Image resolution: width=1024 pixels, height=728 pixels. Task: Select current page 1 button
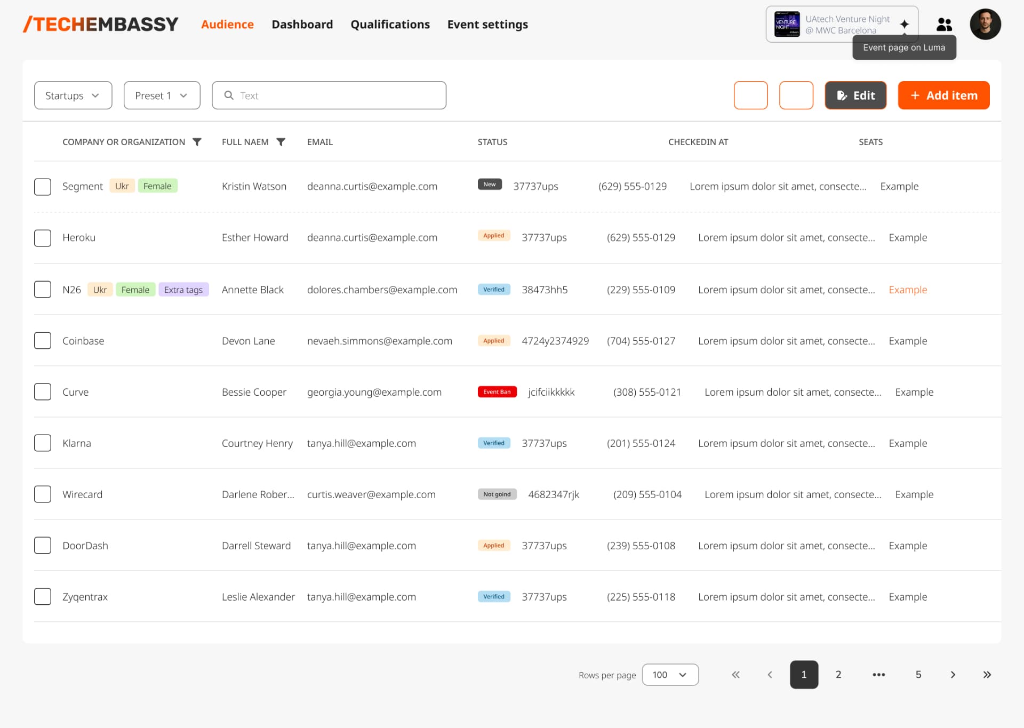click(804, 675)
